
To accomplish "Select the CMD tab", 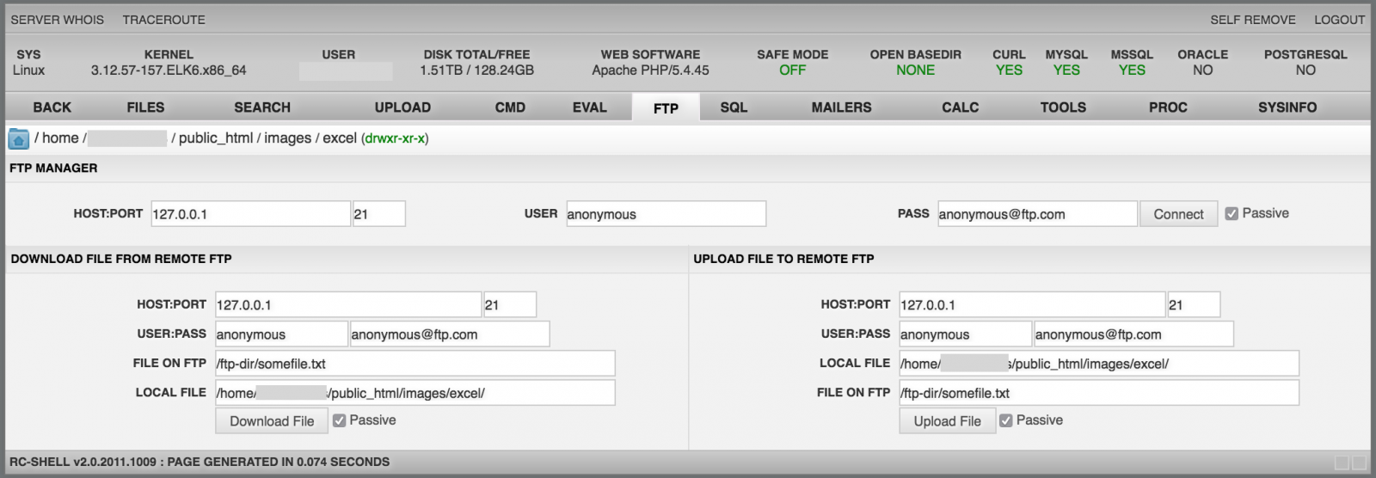I will (510, 107).
